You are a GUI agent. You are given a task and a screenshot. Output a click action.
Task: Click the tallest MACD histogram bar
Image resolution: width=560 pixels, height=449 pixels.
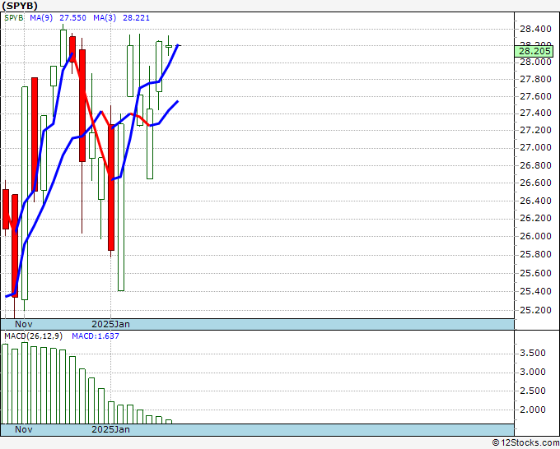click(25, 383)
